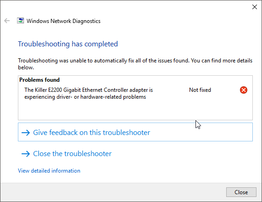The image size is (262, 202).
Task: Click the Windows Network Diagnostics monitor icon
Action: tap(20, 21)
